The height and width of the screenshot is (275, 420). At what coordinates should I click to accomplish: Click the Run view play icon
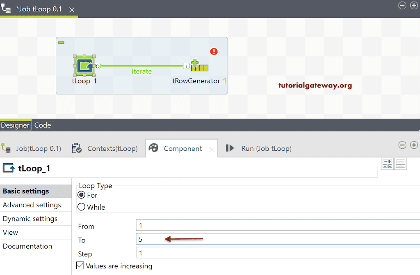[x=230, y=148]
